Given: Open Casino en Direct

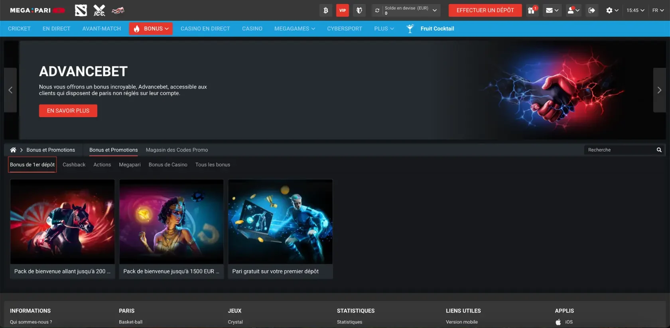Looking at the screenshot, I should click(x=205, y=29).
